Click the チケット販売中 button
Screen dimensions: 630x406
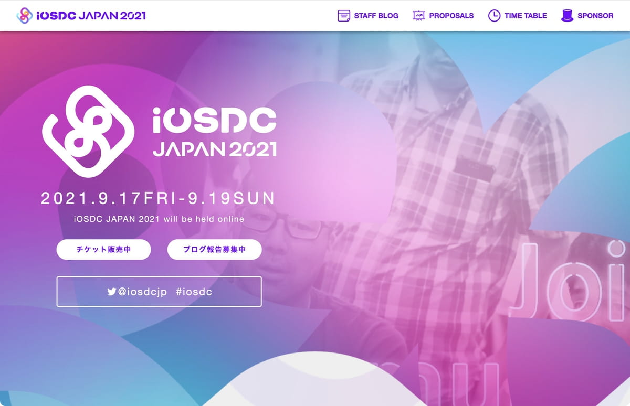click(x=103, y=250)
